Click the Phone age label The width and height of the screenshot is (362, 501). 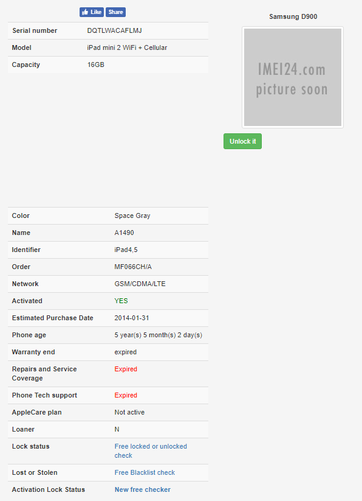click(x=29, y=335)
